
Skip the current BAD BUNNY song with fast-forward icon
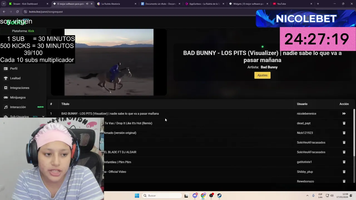coord(344,114)
